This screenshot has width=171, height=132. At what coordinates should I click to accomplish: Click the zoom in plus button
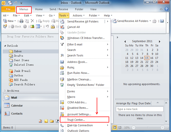pos(162,128)
